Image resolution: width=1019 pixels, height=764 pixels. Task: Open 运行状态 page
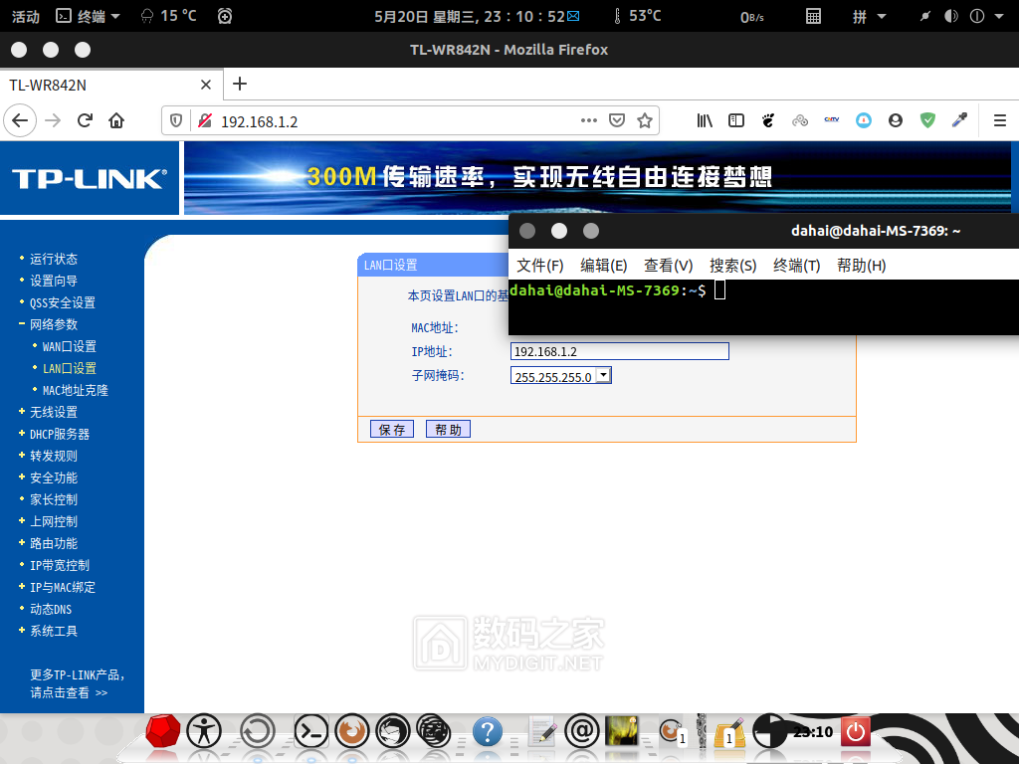pos(54,259)
